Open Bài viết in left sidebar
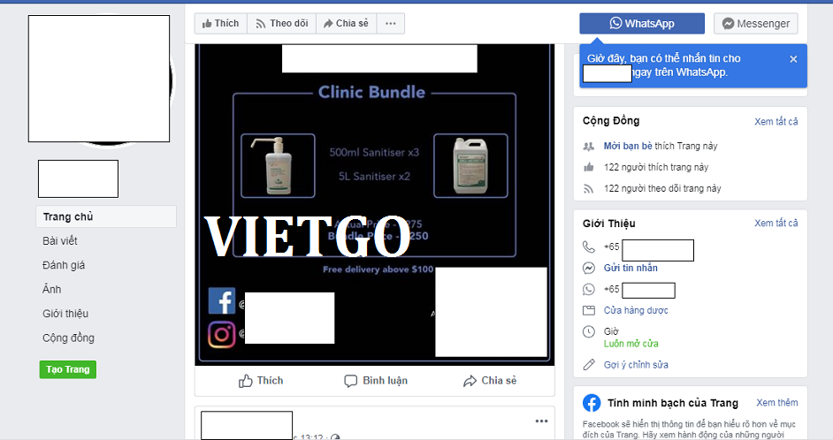The image size is (833, 440). tap(60, 241)
